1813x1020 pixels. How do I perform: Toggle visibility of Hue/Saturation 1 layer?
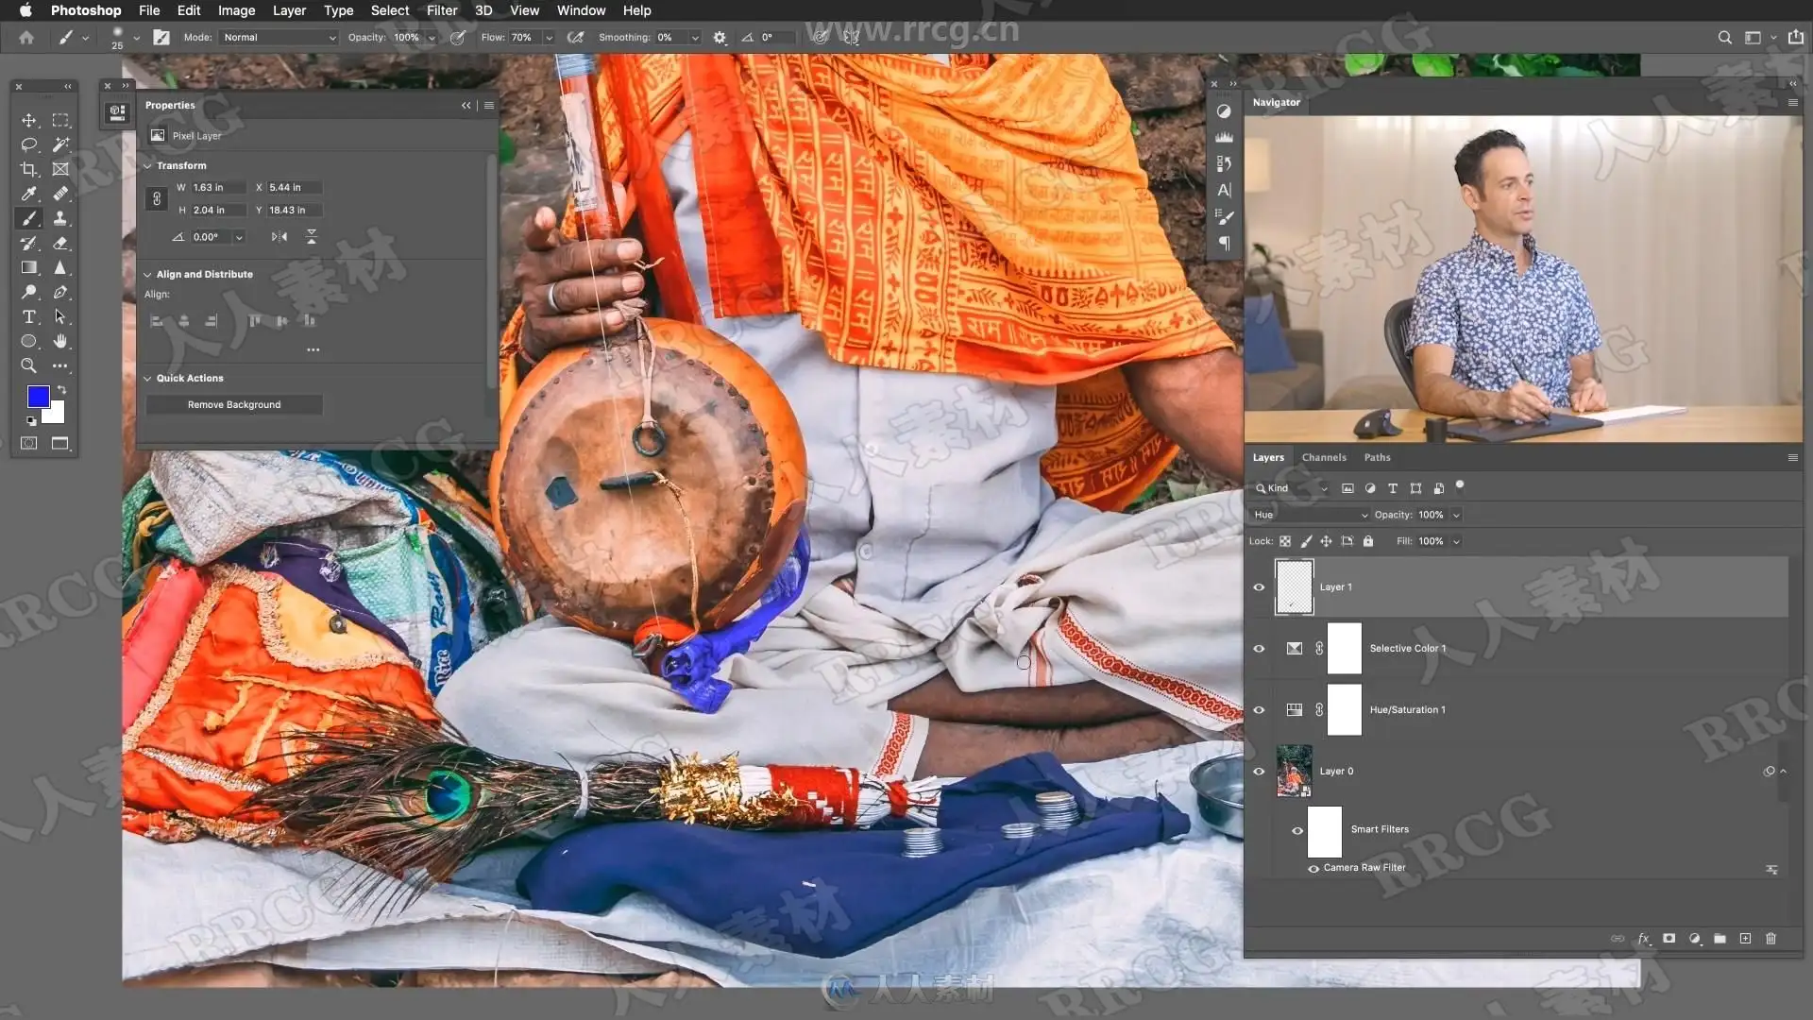pyautogui.click(x=1259, y=710)
